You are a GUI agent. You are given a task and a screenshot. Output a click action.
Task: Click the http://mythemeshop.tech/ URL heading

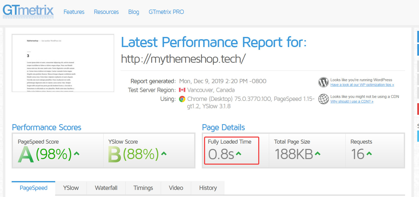click(183, 59)
